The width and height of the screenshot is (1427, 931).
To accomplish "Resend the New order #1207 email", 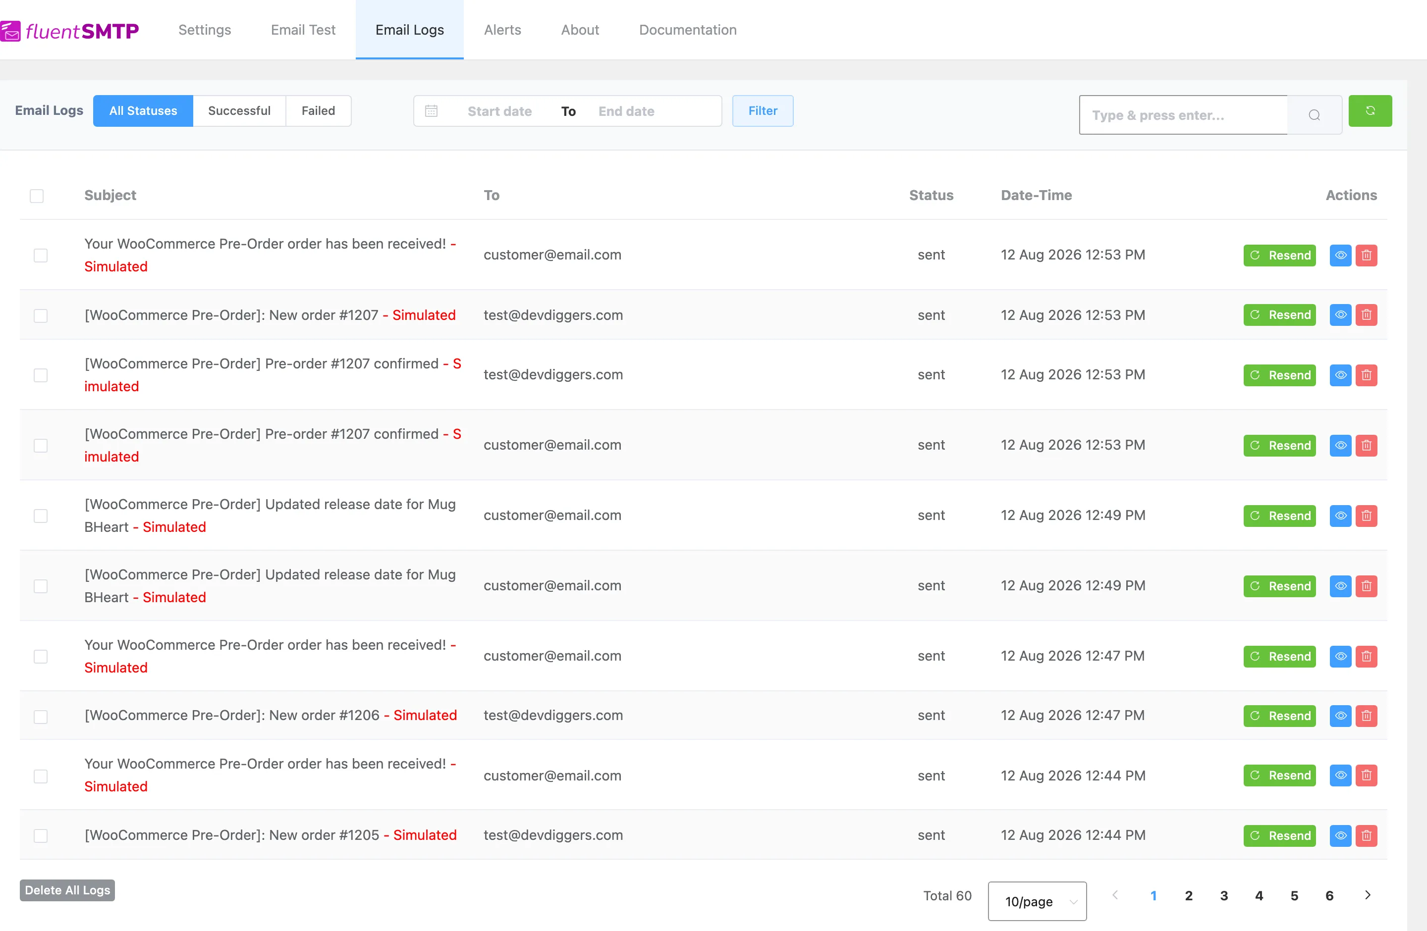I will click(x=1279, y=314).
